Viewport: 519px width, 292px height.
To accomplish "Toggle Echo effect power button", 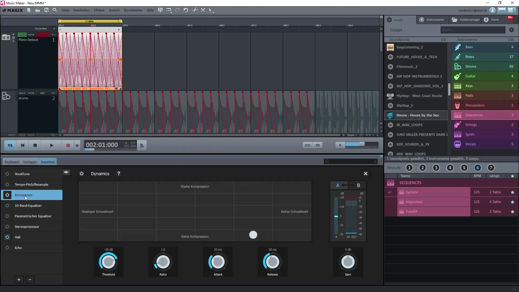I will coord(7,248).
